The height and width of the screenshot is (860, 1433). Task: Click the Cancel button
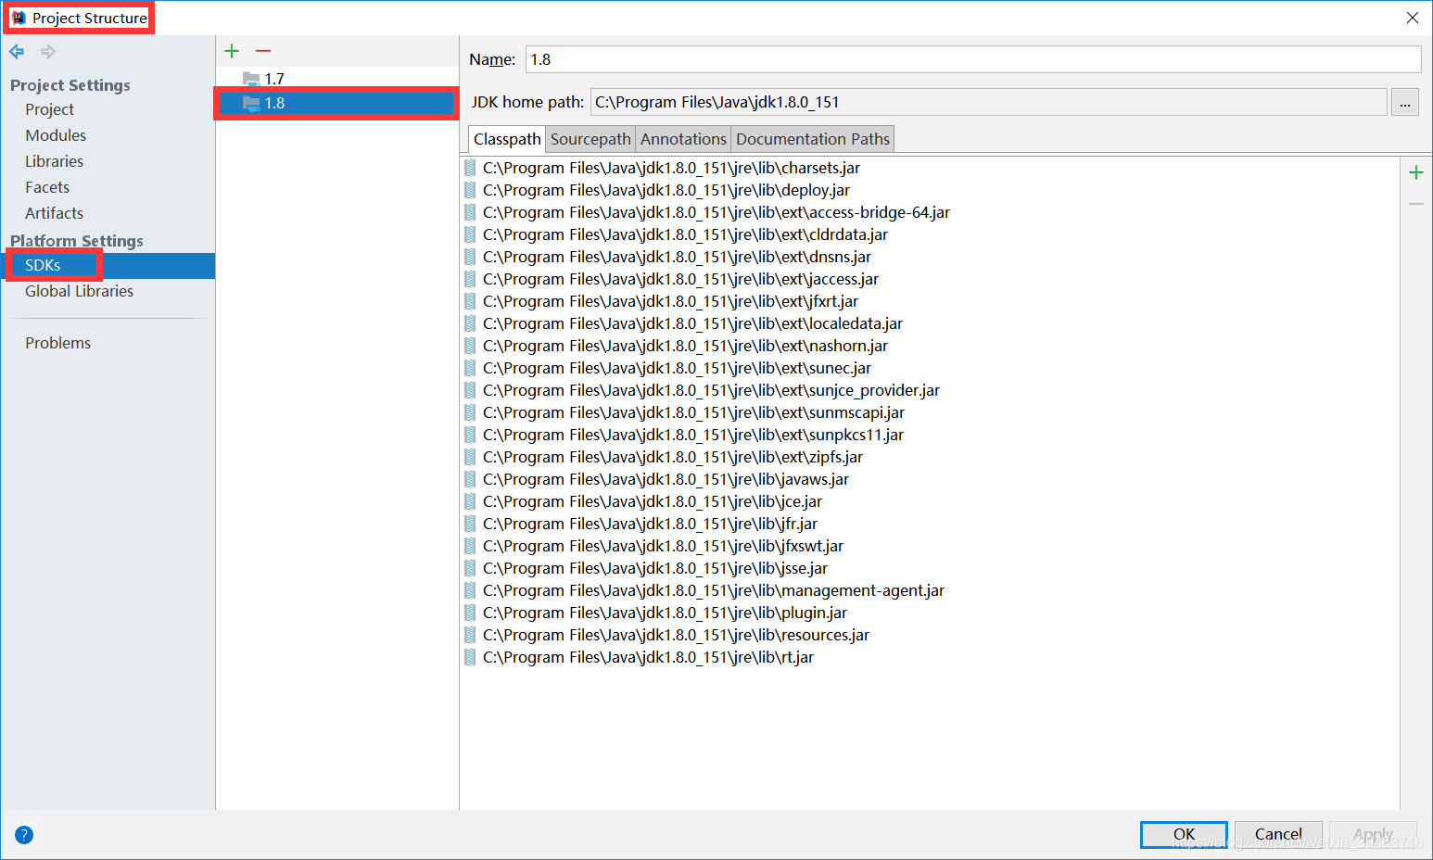pyautogui.click(x=1278, y=834)
